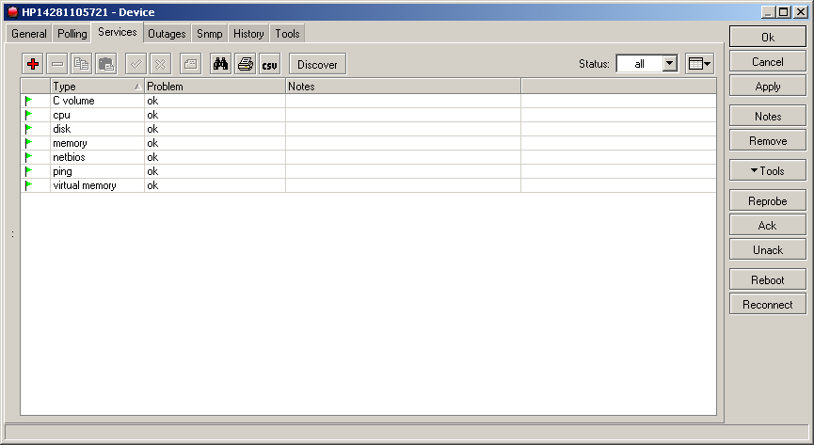This screenshot has height=445, width=814.
Task: Click the green flag on virtual memory row
Action: tap(28, 184)
